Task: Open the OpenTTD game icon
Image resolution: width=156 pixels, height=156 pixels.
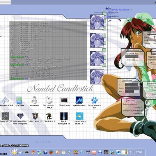Action: pyautogui.click(x=5, y=116)
